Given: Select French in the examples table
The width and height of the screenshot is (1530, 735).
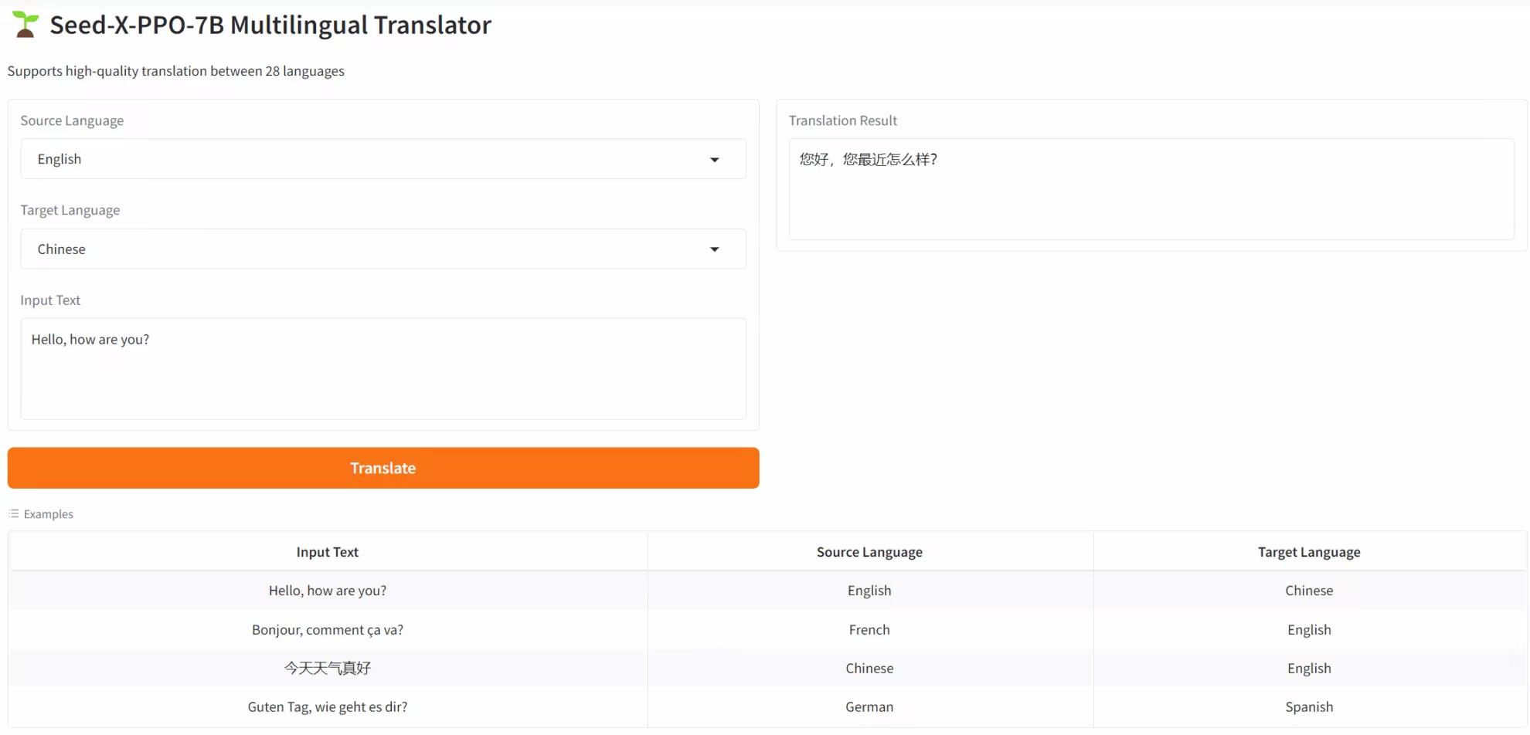Looking at the screenshot, I should tap(869, 630).
